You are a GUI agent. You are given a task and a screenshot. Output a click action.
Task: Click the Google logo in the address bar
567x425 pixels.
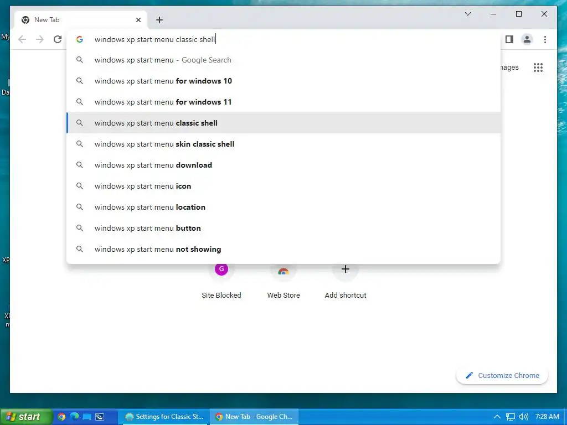(x=80, y=39)
